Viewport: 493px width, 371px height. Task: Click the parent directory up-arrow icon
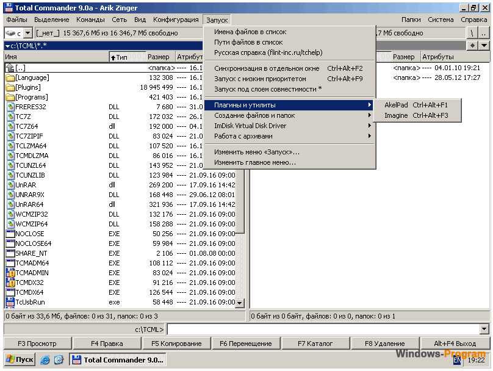point(10,68)
